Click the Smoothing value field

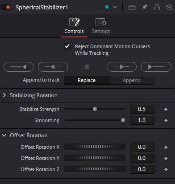pos(142,120)
